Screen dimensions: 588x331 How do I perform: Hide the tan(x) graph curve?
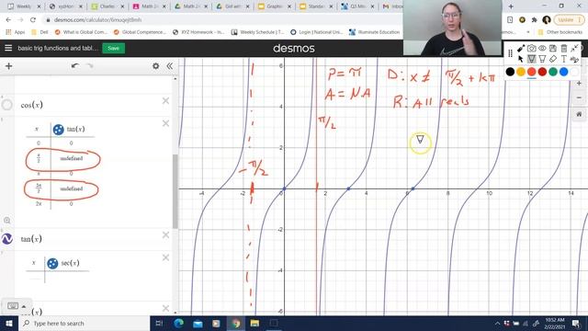point(7,239)
